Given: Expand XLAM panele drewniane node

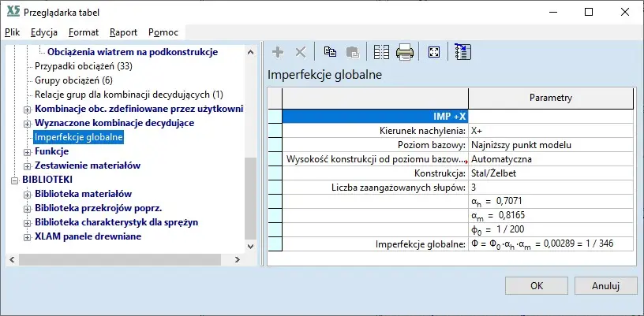Looking at the screenshot, I should pos(28,236).
